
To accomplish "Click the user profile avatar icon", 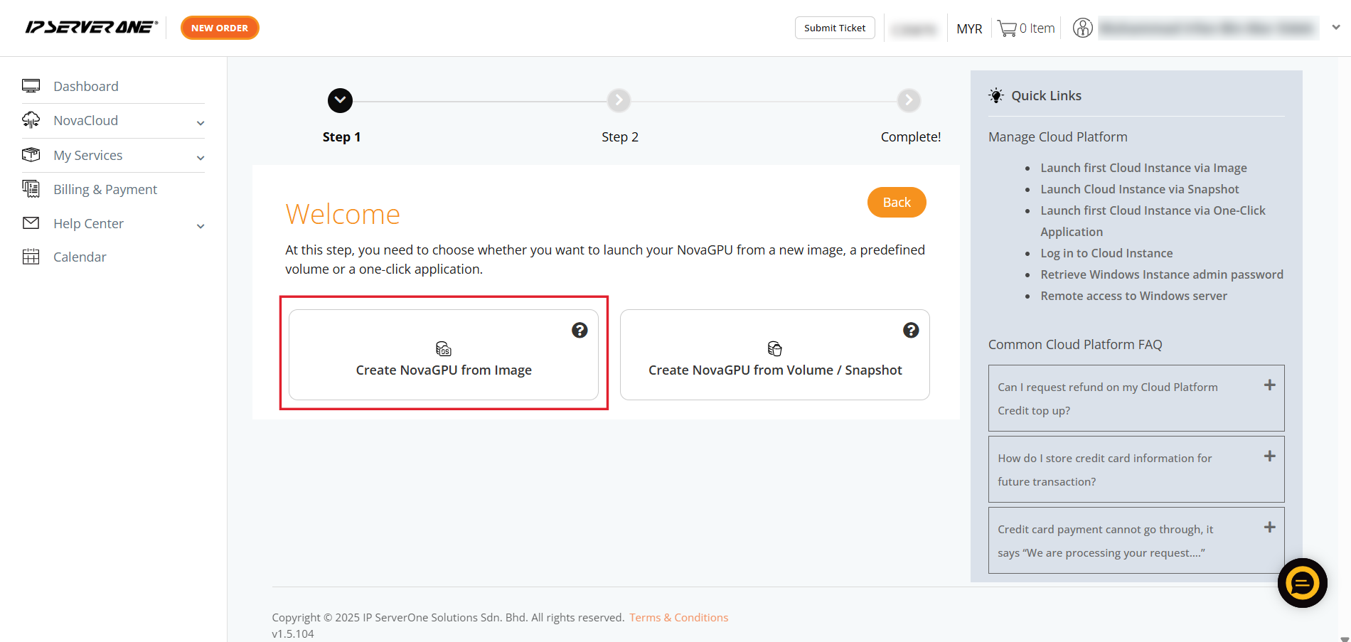I will coord(1082,28).
